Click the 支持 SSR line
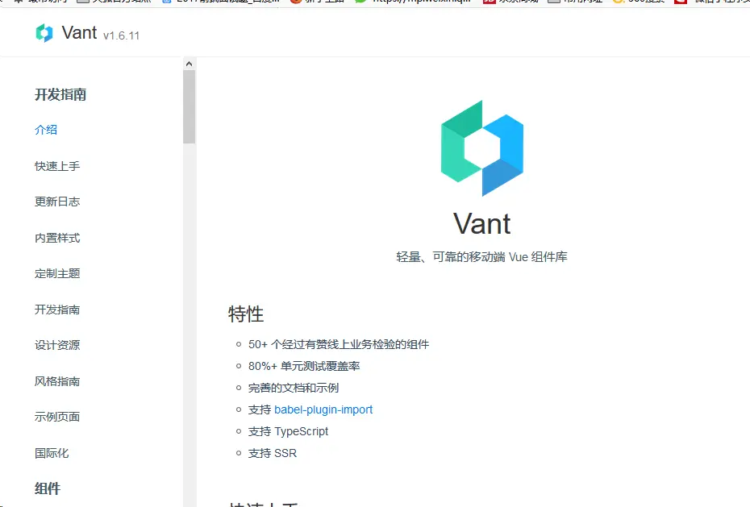Image resolution: width=750 pixels, height=507 pixels. point(272,454)
